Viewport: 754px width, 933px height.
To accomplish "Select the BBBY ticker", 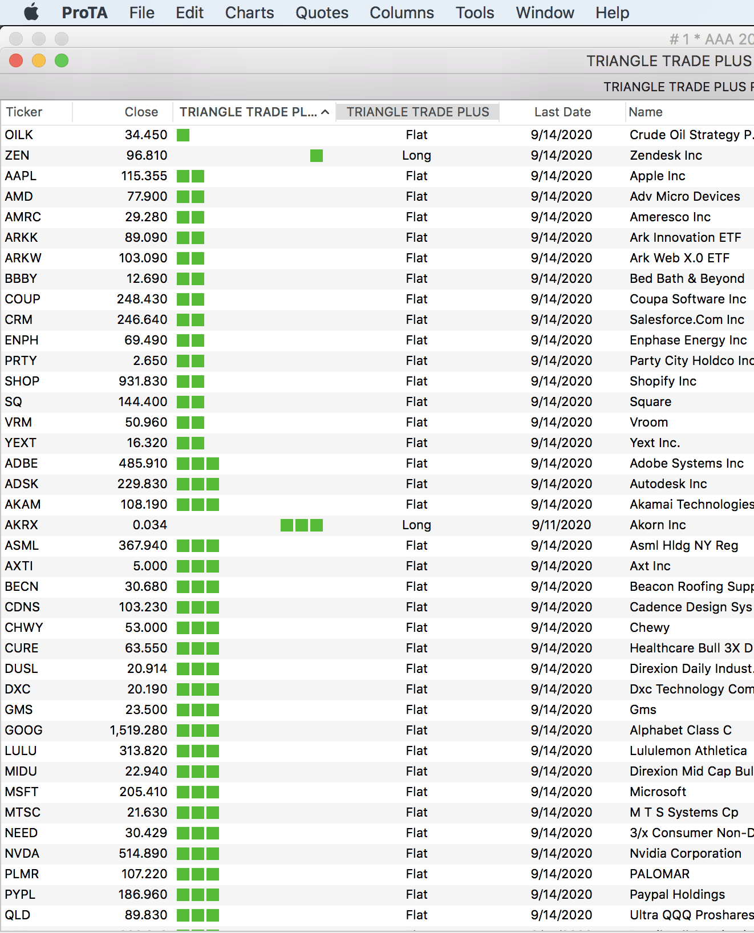I will (x=21, y=279).
